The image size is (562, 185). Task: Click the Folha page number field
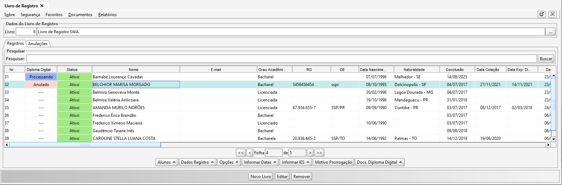(274, 153)
